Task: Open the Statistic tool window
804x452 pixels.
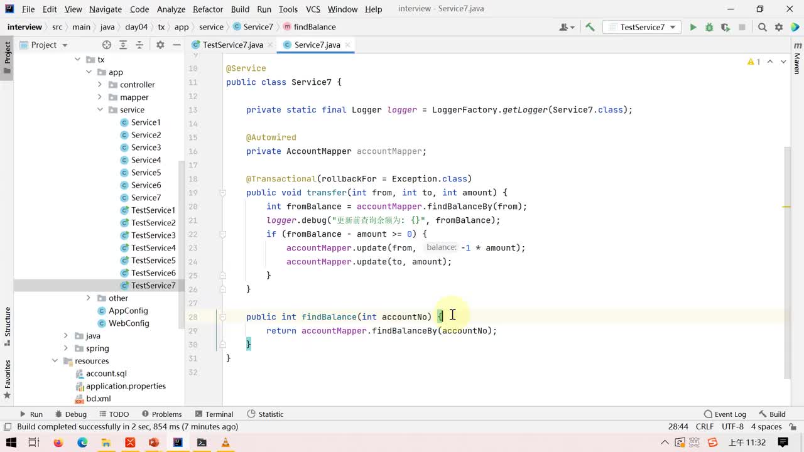Action: pos(265,414)
